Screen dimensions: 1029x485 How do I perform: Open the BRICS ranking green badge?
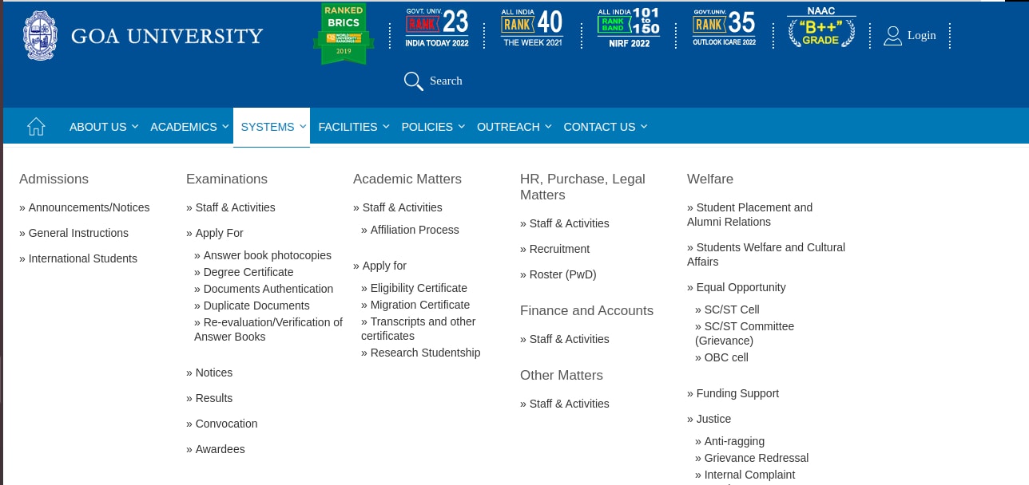(344, 34)
